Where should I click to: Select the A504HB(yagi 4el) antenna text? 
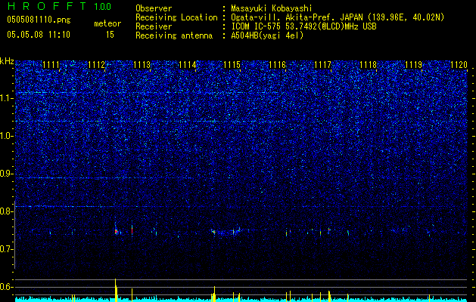(267, 35)
